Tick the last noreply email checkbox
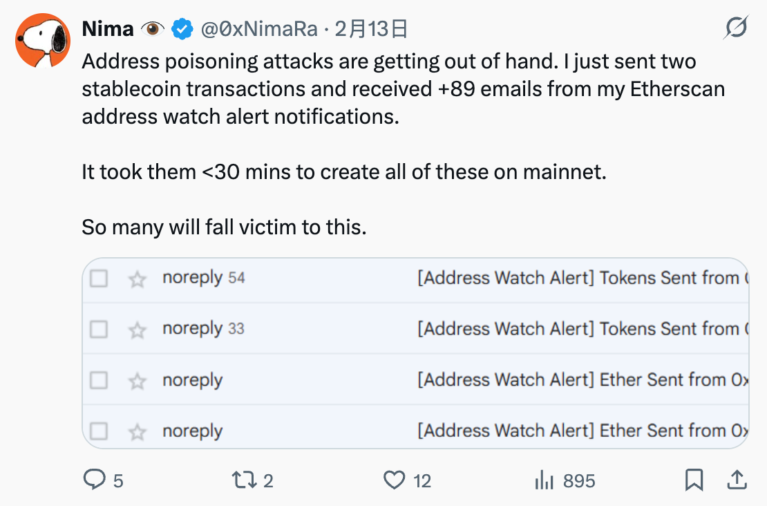Image resolution: width=767 pixels, height=506 pixels. [100, 431]
